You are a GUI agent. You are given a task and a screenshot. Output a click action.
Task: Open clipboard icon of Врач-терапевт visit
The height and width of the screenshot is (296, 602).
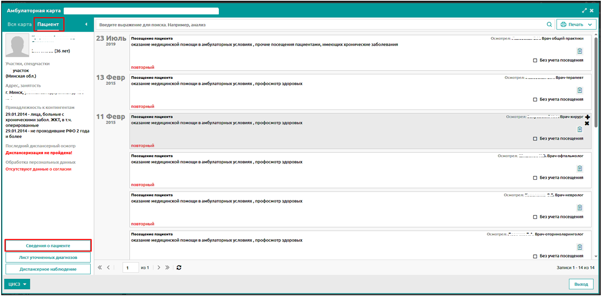(x=580, y=90)
